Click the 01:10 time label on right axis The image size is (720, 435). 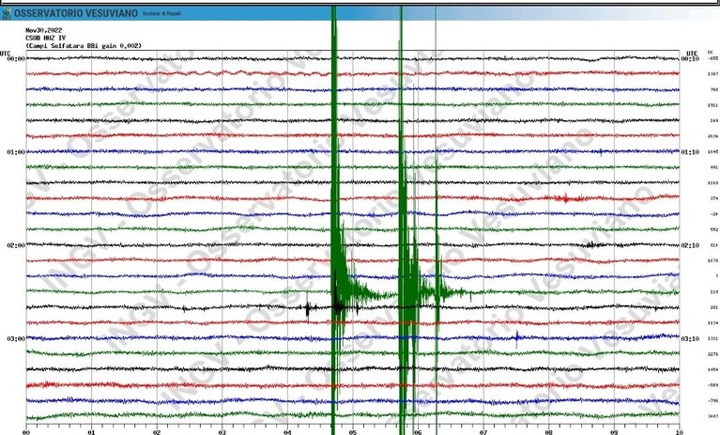[690, 152]
